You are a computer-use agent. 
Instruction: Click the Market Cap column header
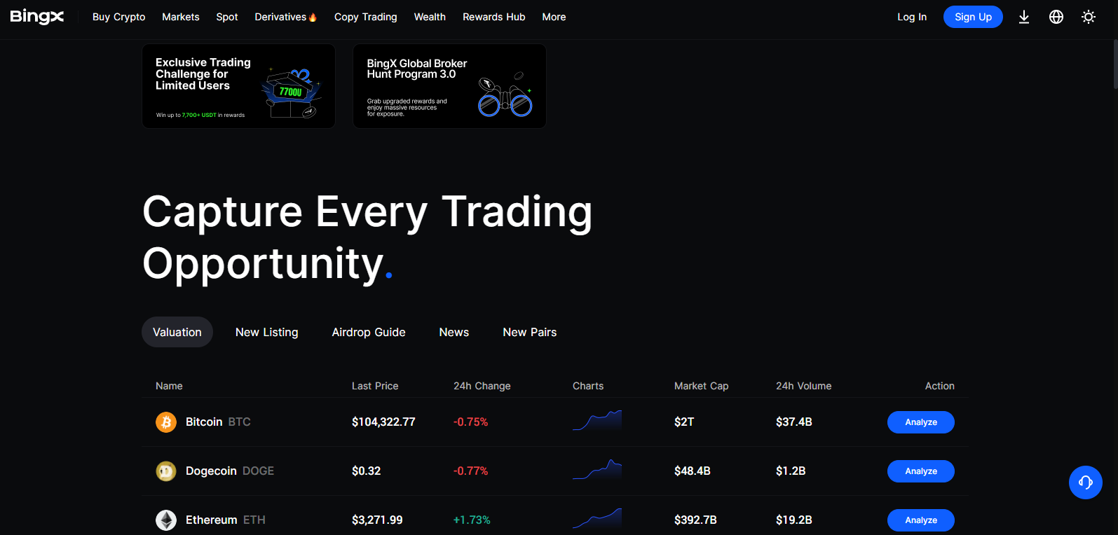click(x=702, y=386)
